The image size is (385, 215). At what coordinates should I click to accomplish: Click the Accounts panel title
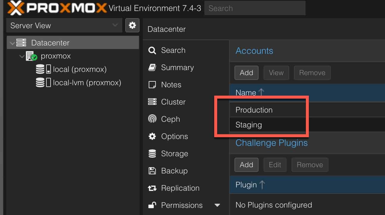tap(254, 51)
